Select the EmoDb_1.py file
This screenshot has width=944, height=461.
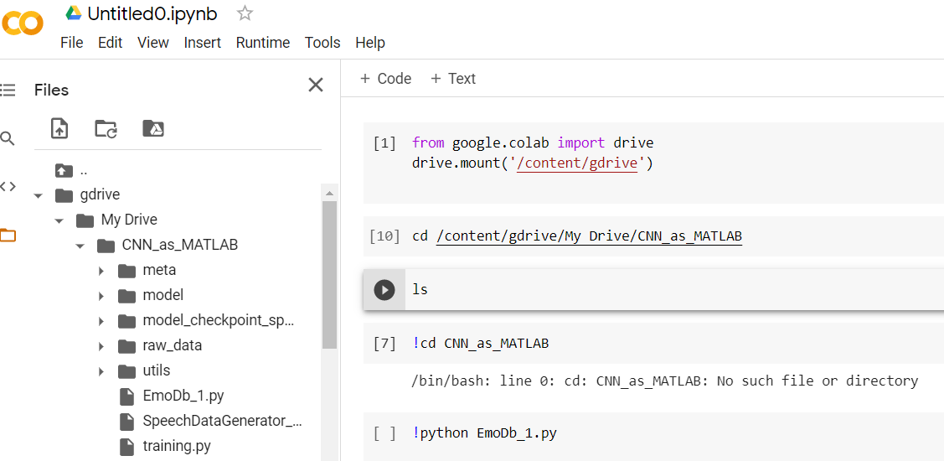183,396
